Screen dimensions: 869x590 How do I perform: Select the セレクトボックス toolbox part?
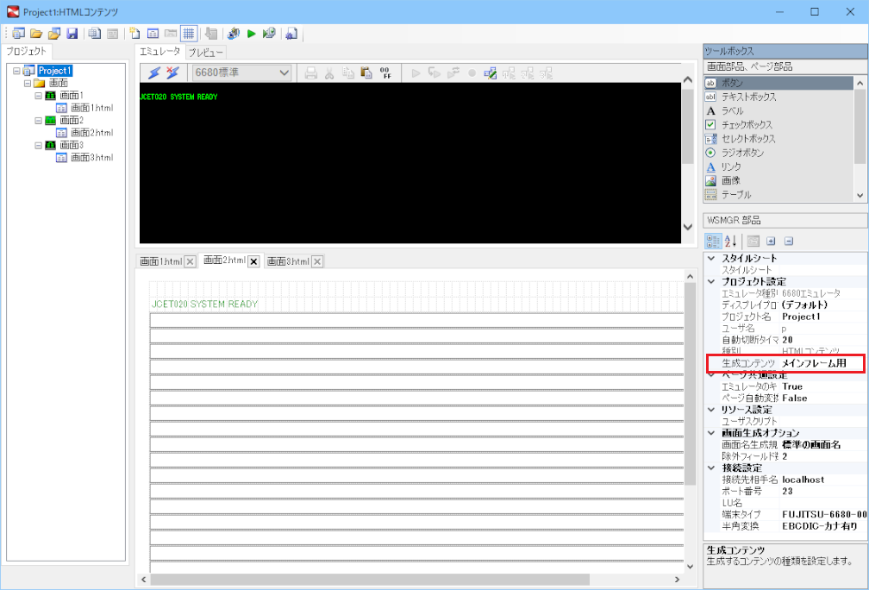(778, 139)
